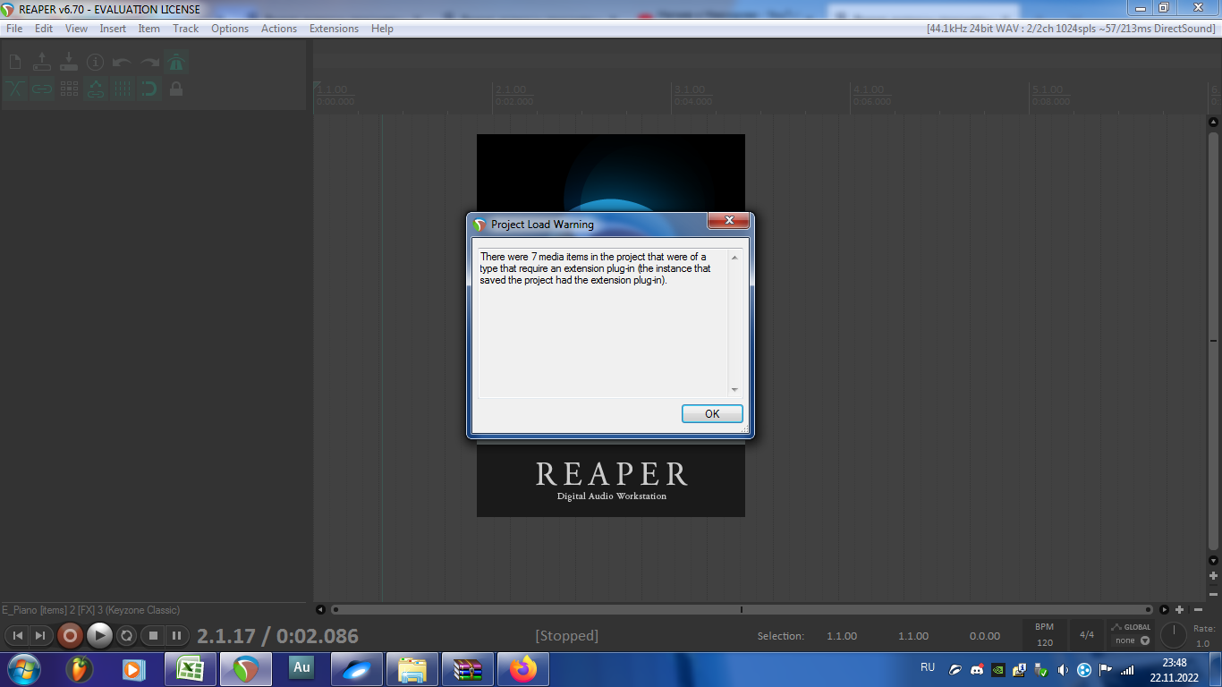Click the horizontal scrollbar right arrow

point(1164,610)
